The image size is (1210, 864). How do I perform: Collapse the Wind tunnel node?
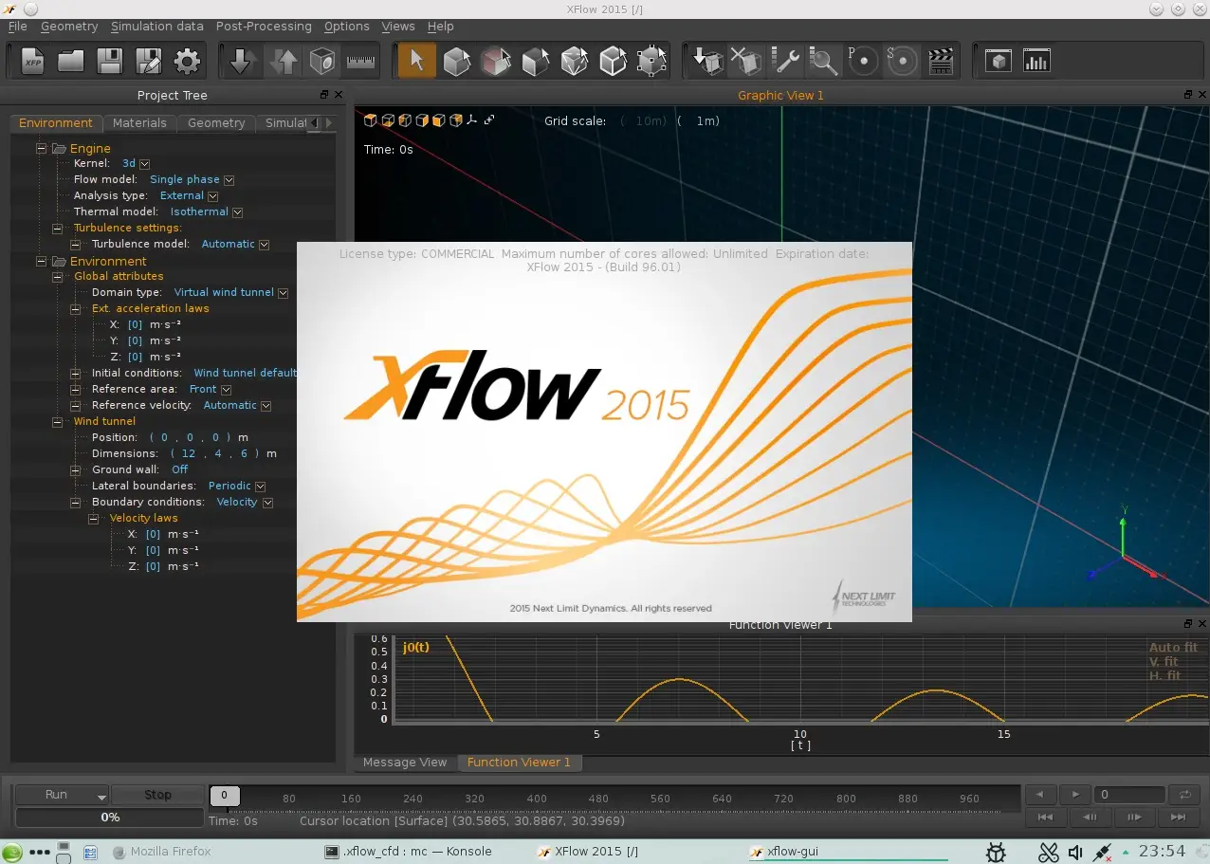tap(59, 422)
